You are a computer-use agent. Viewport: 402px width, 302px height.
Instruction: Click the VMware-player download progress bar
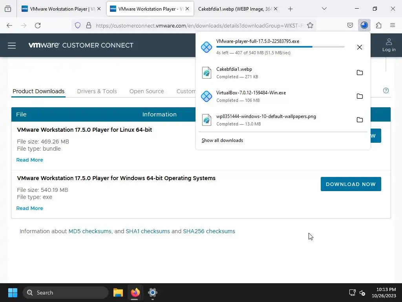(280, 47)
